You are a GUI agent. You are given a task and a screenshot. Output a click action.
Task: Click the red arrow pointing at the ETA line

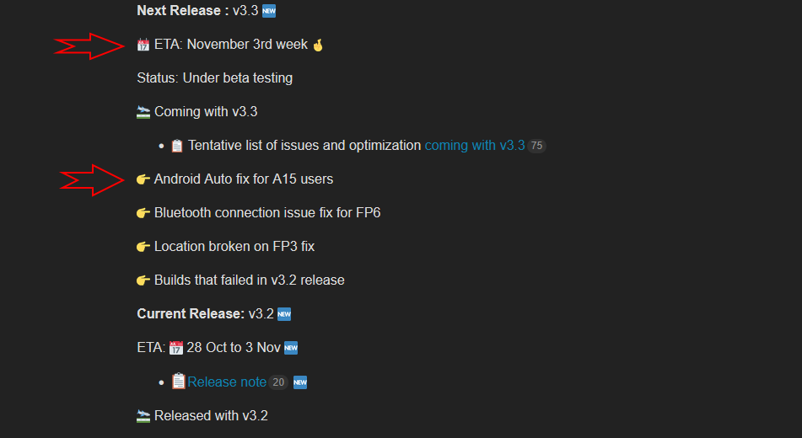89,46
